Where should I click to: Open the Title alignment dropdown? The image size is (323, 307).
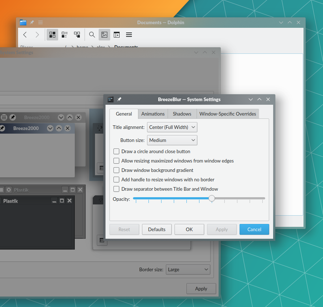coord(172,127)
